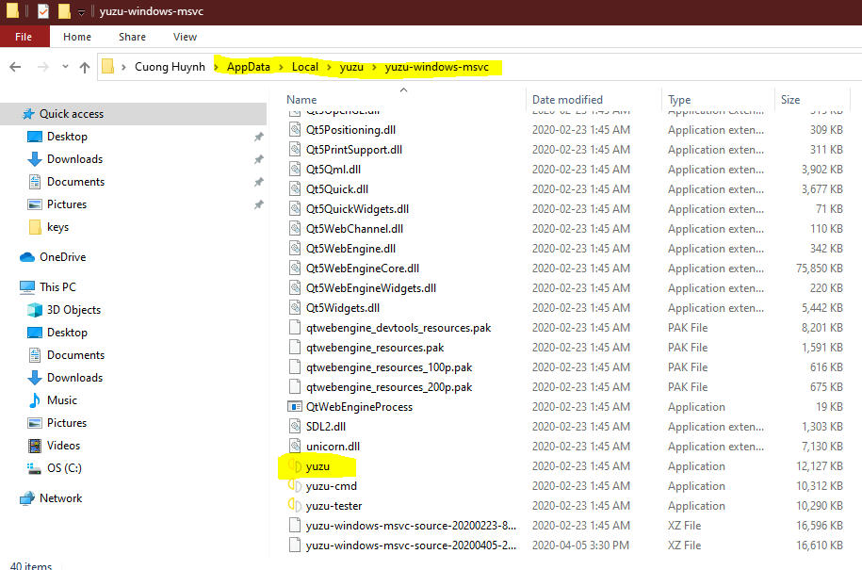The width and height of the screenshot is (862, 570).
Task: Open Desktop under This PC
Action: tap(57, 333)
